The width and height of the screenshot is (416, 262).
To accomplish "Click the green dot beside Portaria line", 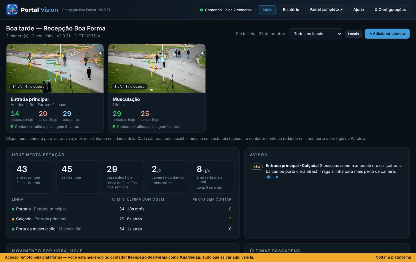I will tap(13, 209).
